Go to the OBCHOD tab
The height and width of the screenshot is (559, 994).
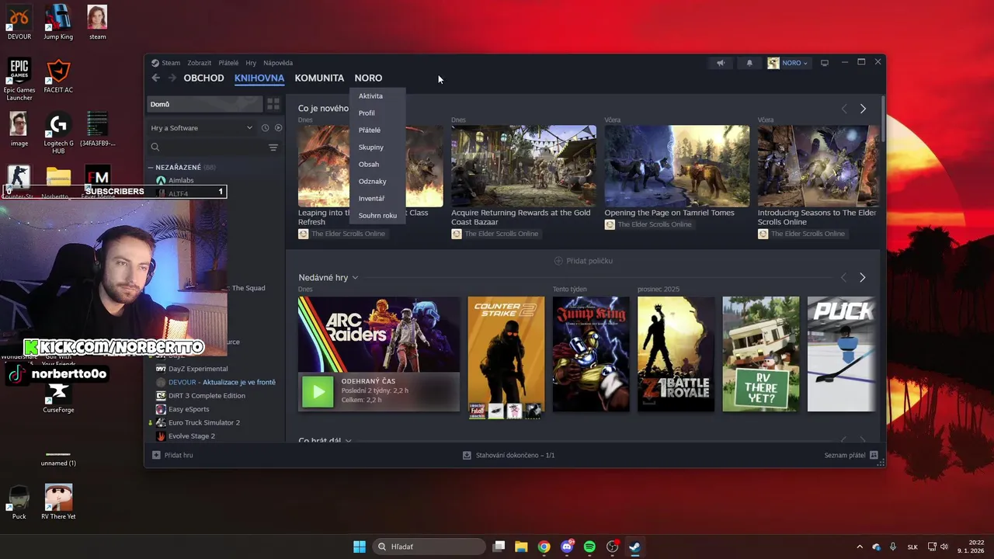tap(203, 78)
